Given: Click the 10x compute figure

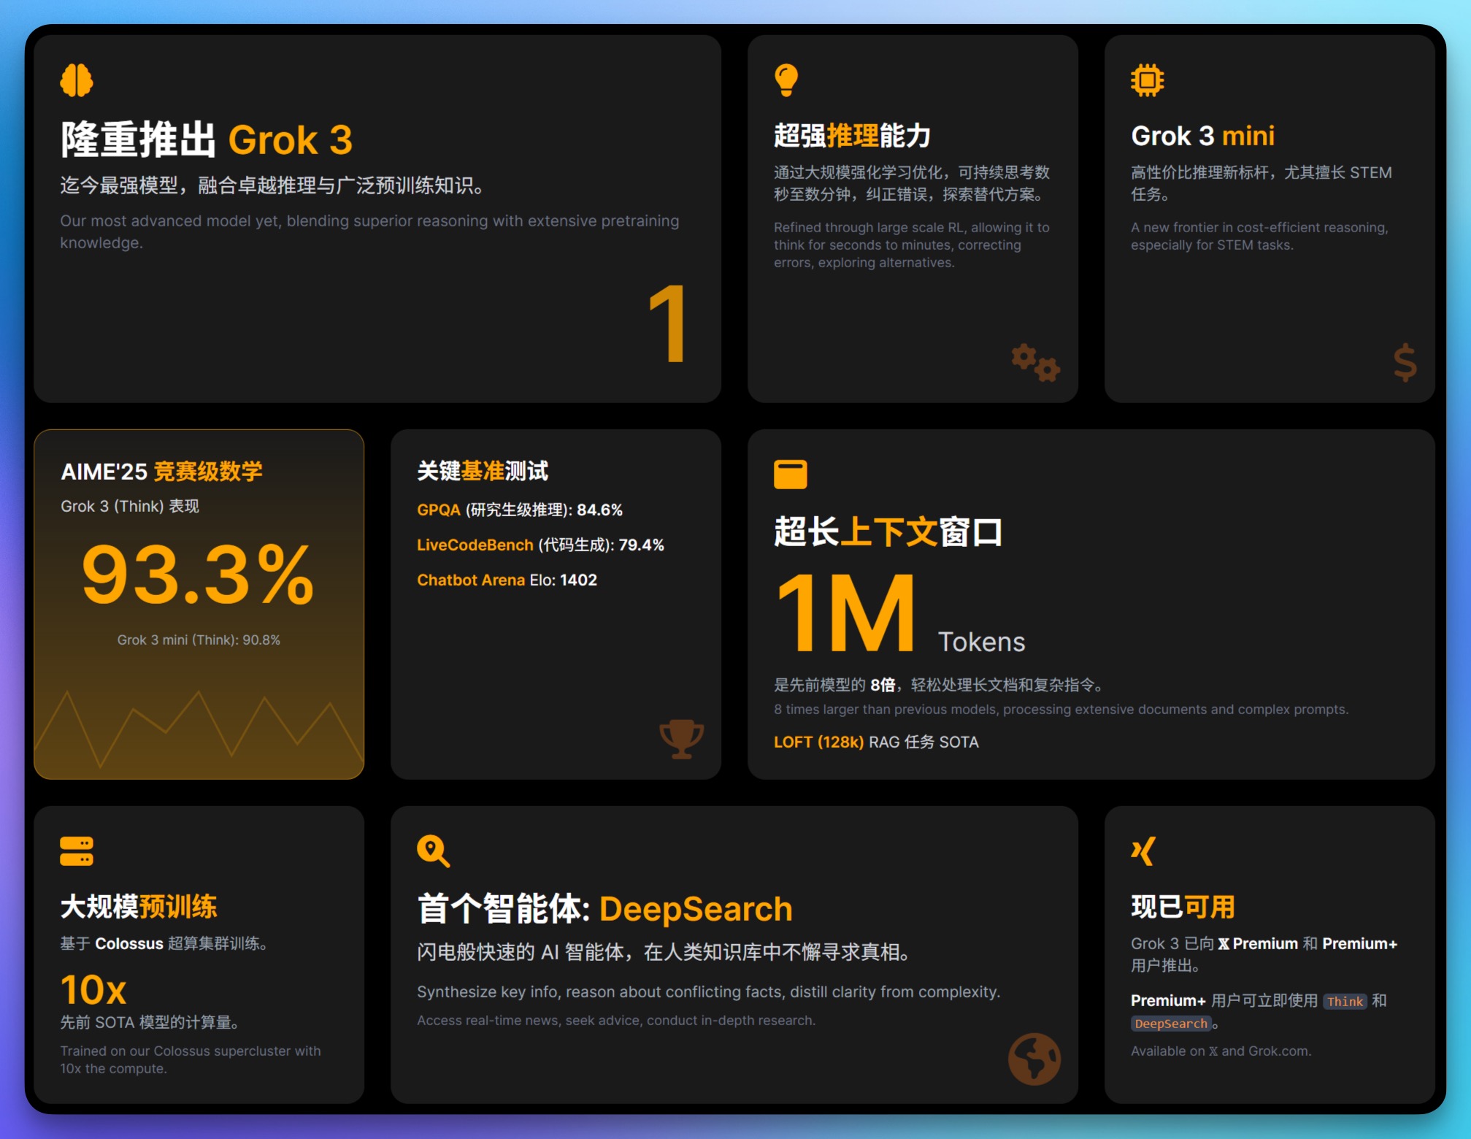Looking at the screenshot, I should click(93, 989).
